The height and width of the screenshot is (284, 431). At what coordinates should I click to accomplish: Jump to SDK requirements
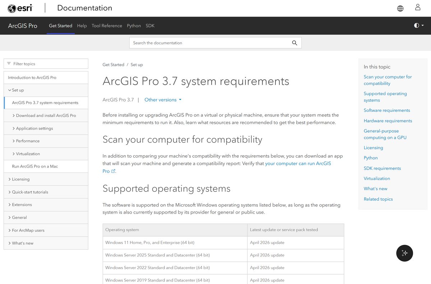pyautogui.click(x=382, y=168)
